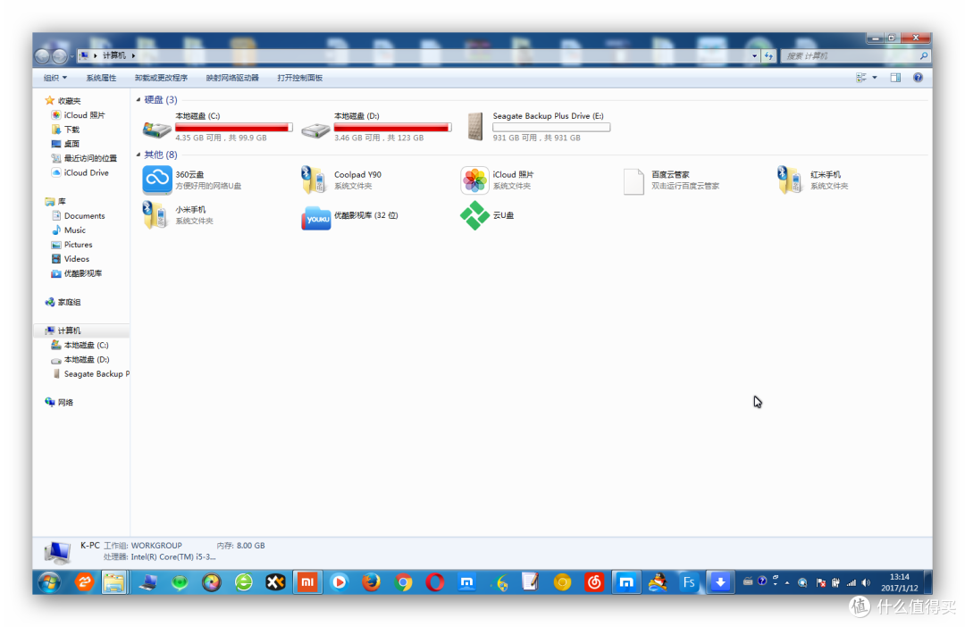Open NetEase Cloud Music red taskbar icon
This screenshot has height=627, width=965.
(x=594, y=581)
